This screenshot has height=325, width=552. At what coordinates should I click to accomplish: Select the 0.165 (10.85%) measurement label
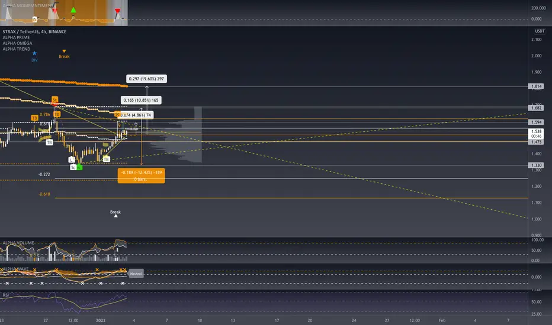coord(141,100)
